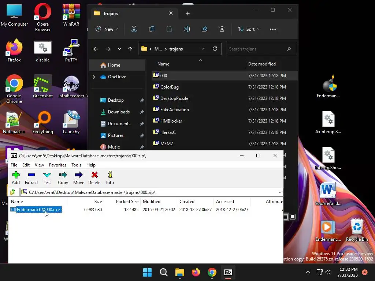The width and height of the screenshot is (375, 281).
Task: Show hidden system tray icons
Action: 308,272
